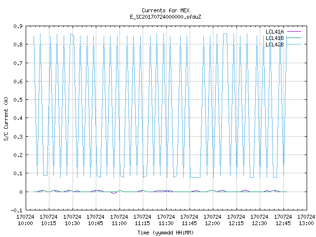Click the '170724 11:30' time tick label
The image size is (316, 237).
tap(166, 220)
